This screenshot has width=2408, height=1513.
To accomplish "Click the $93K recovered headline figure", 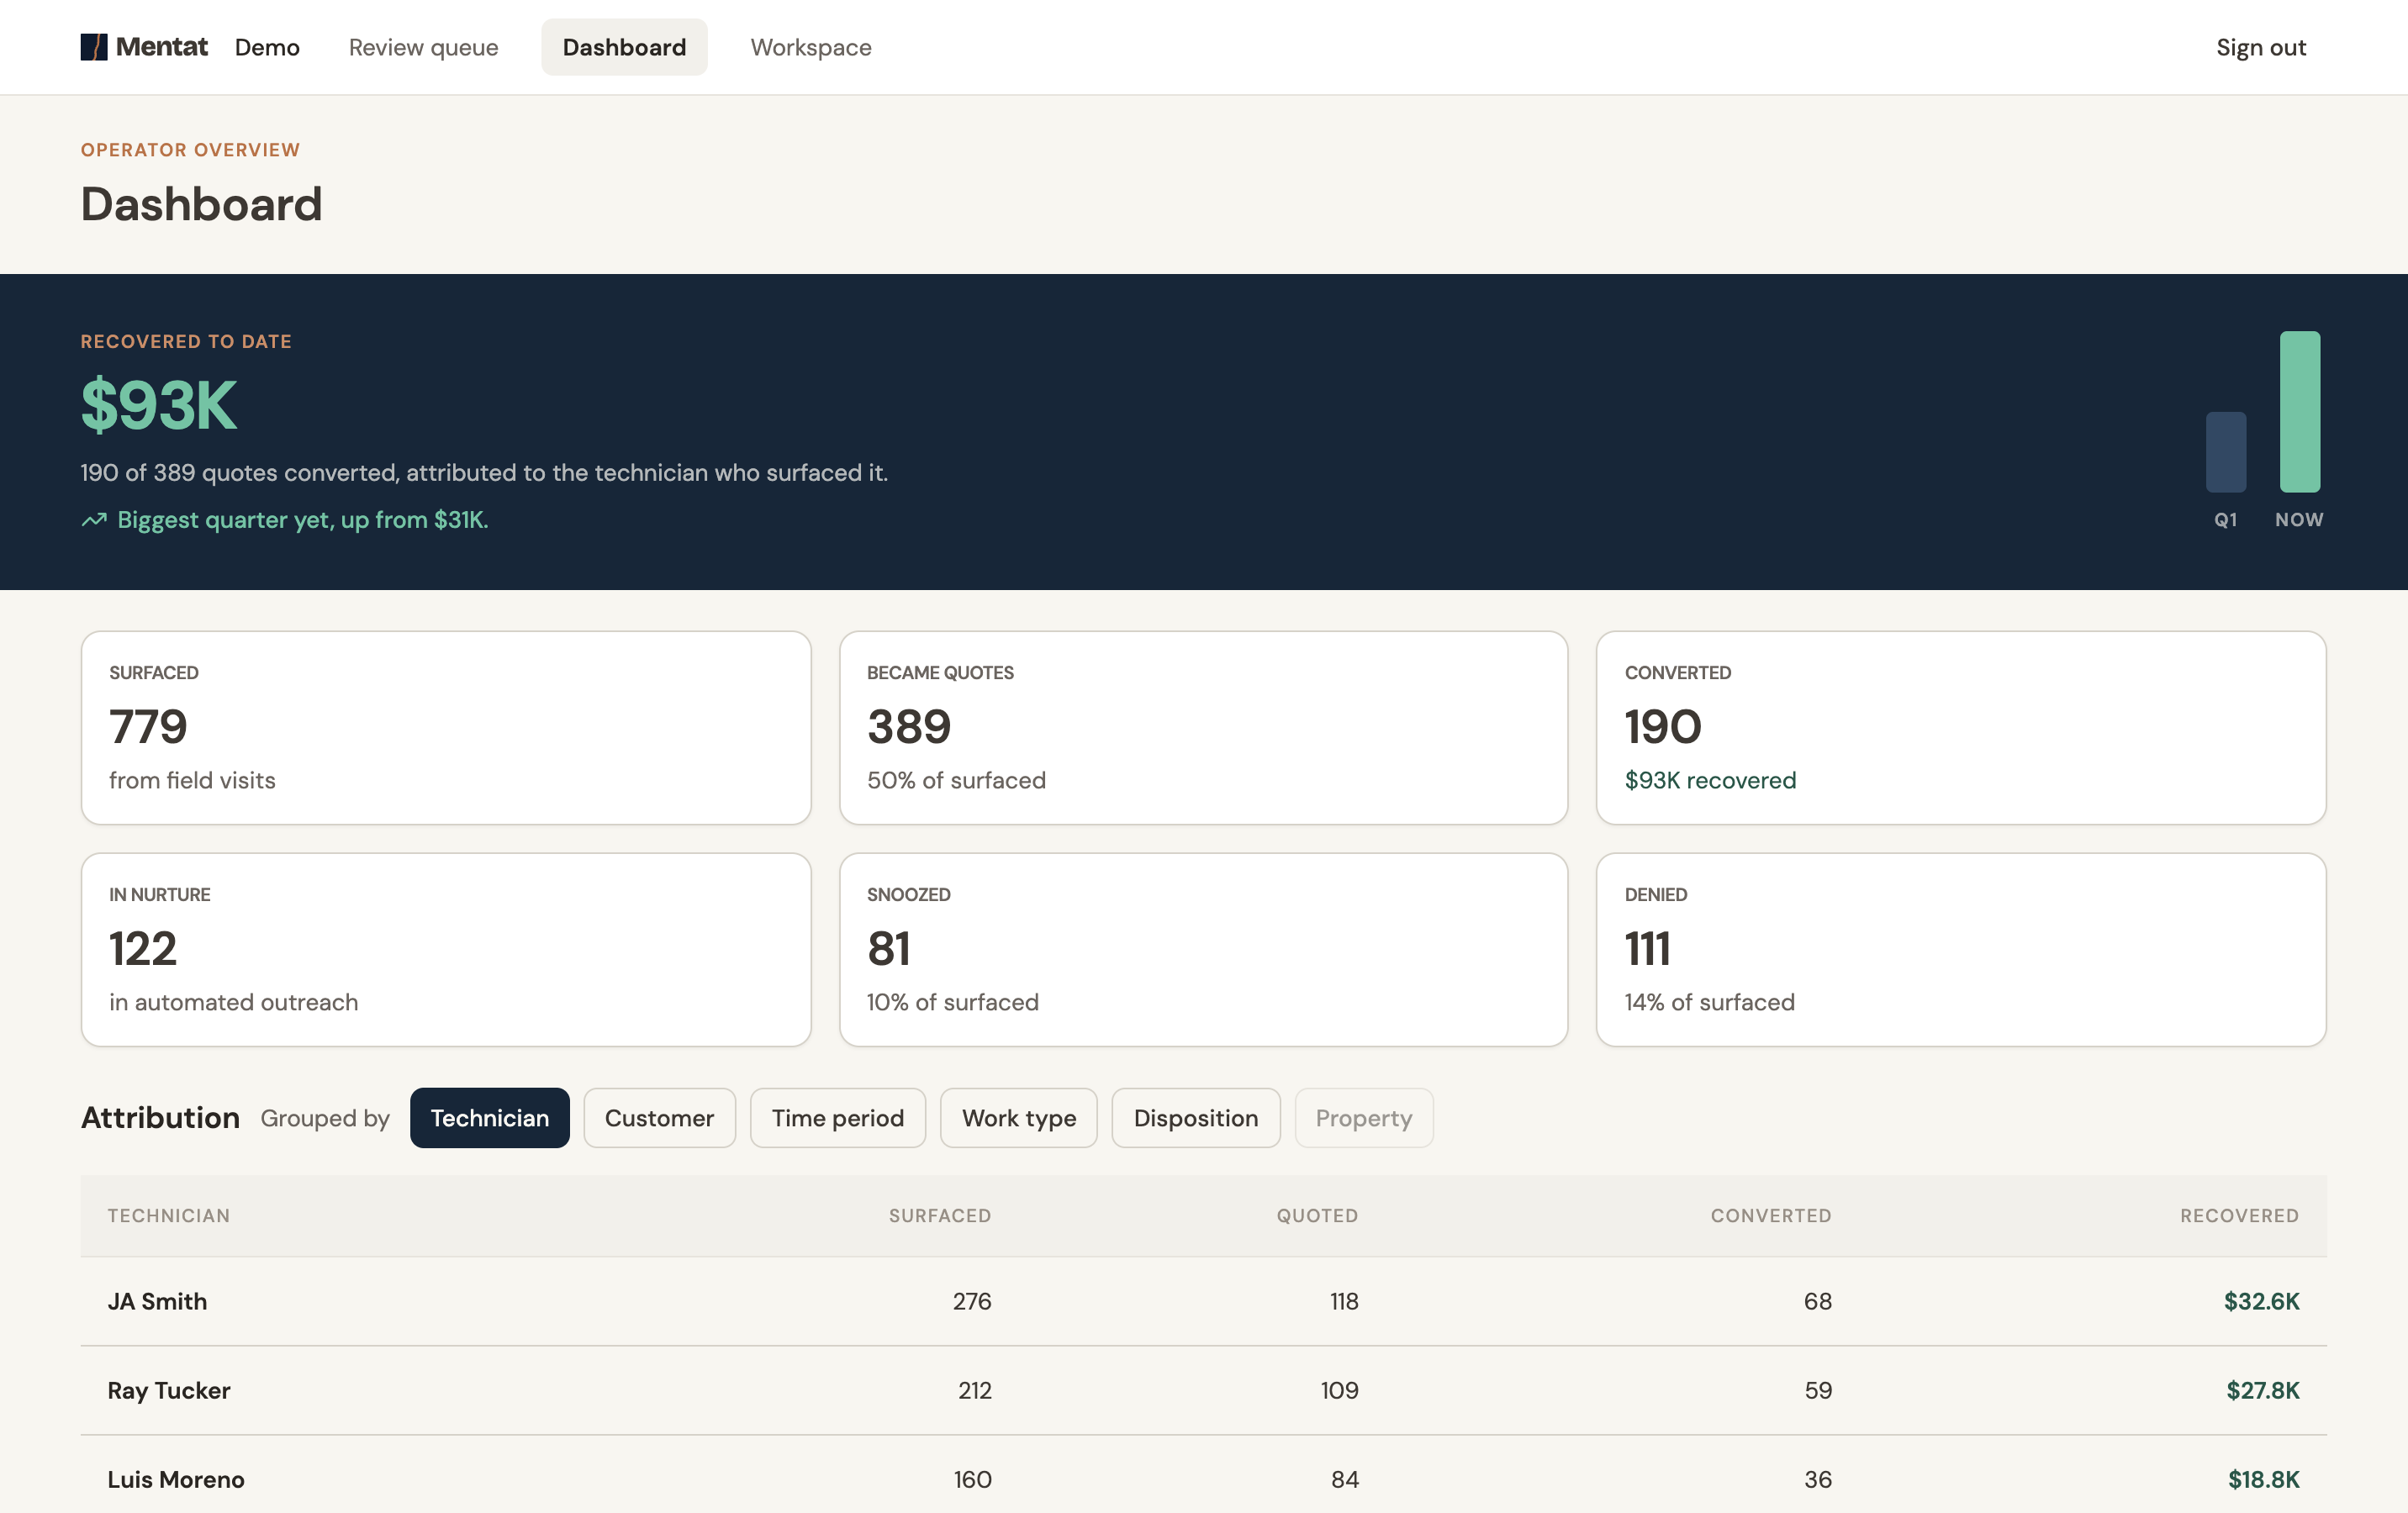I will (159, 406).
